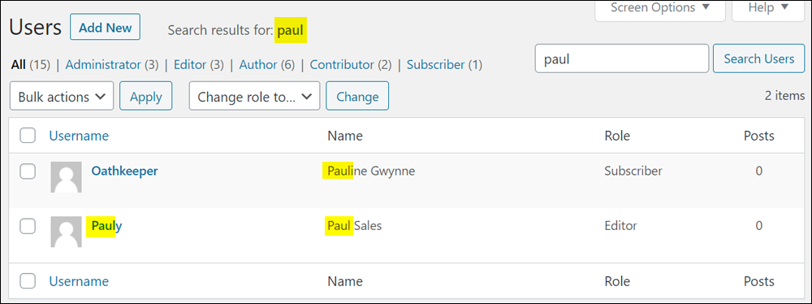Open the Bulk actions dropdown
The width and height of the screenshot is (812, 304).
[x=62, y=97]
